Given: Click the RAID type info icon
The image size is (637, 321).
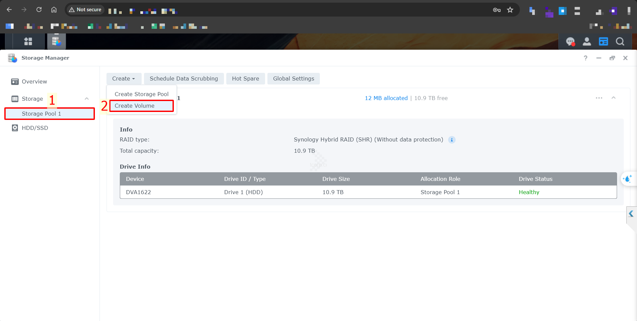Looking at the screenshot, I should (452, 140).
